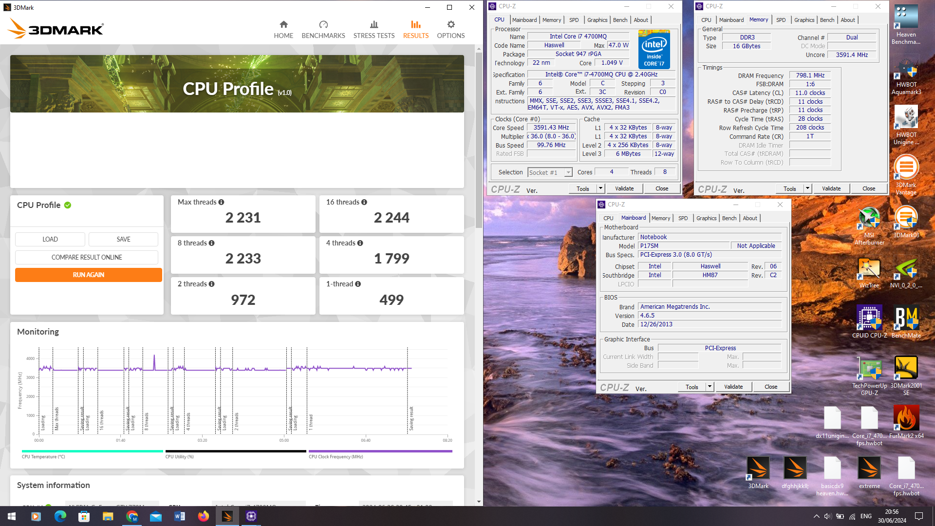Click 3DMark window vertical scrollbar

pyautogui.click(x=479, y=140)
